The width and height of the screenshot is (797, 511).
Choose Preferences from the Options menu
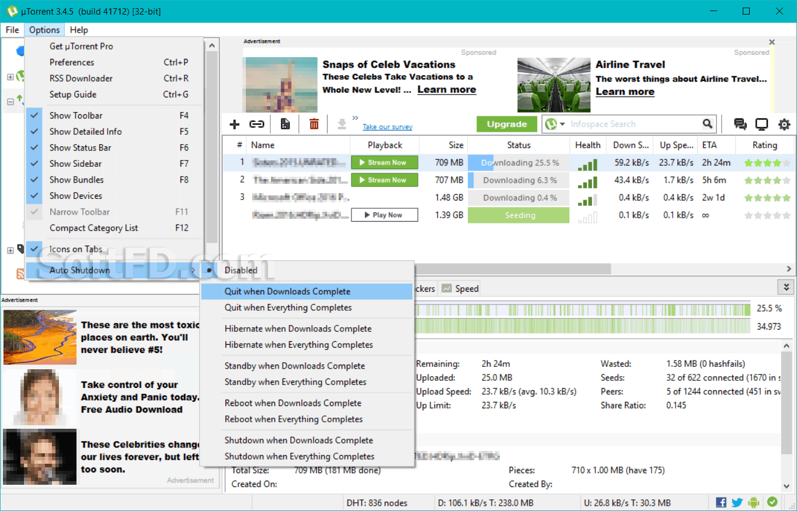114,62
